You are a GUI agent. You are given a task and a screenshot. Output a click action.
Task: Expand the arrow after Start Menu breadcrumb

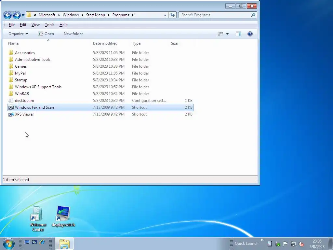pos(109,15)
